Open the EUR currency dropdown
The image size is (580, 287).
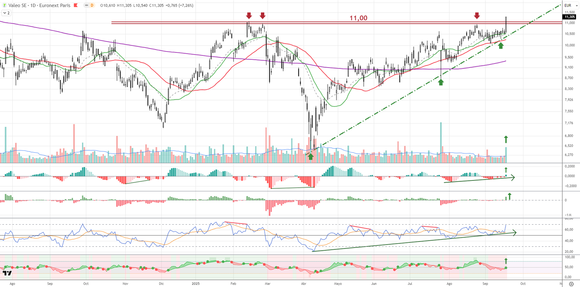tap(571, 5)
